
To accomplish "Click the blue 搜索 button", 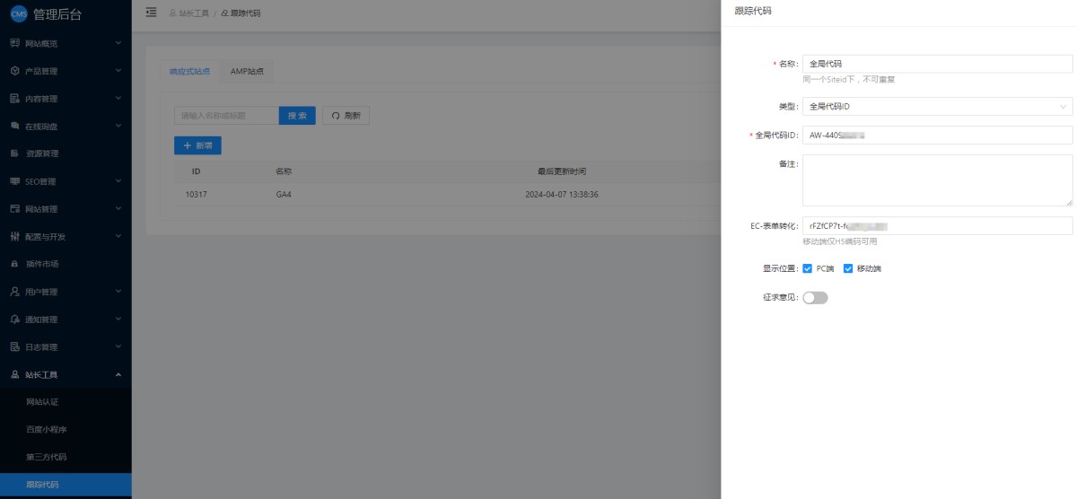I will pos(297,116).
